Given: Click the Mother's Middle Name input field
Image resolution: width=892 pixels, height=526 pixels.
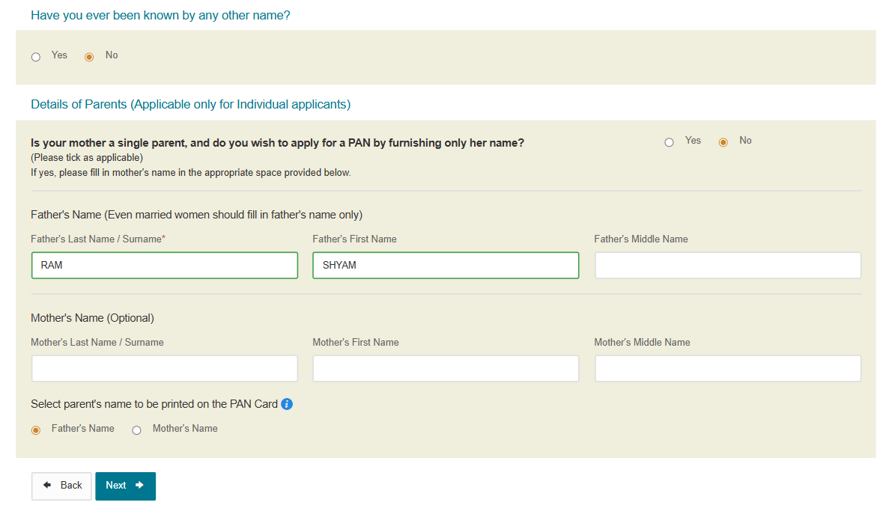Looking at the screenshot, I should click(x=727, y=368).
